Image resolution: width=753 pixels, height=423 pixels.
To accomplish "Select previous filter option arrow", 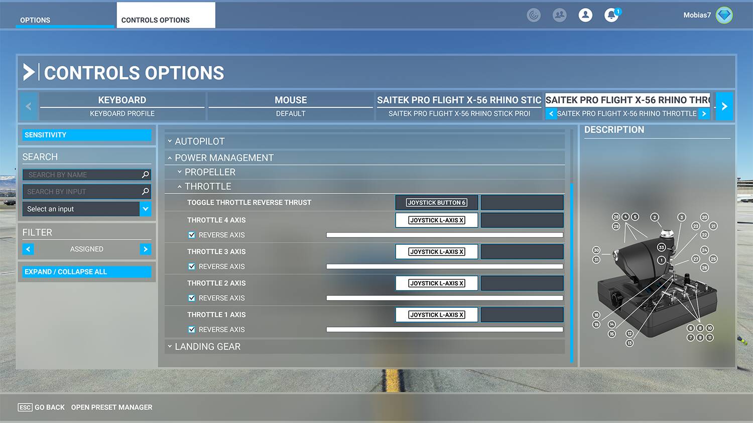I will click(x=28, y=249).
